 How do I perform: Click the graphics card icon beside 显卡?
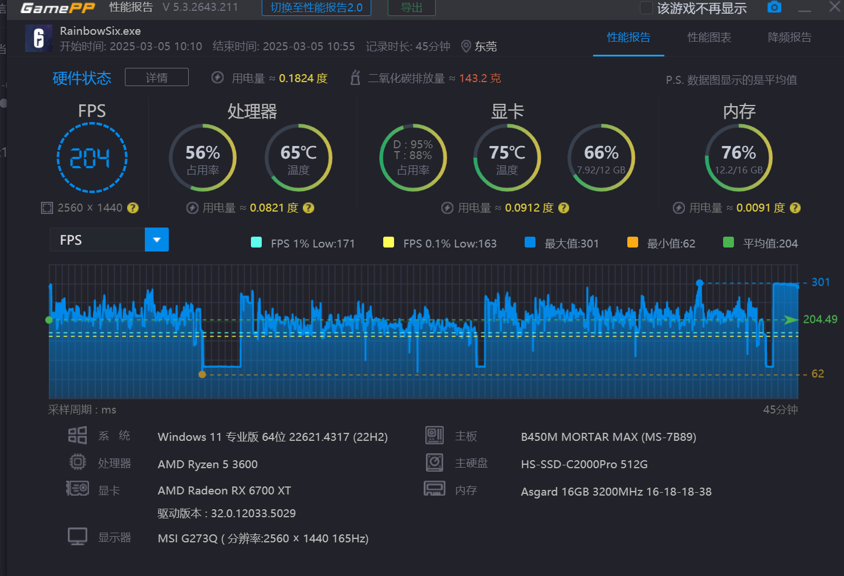78,489
